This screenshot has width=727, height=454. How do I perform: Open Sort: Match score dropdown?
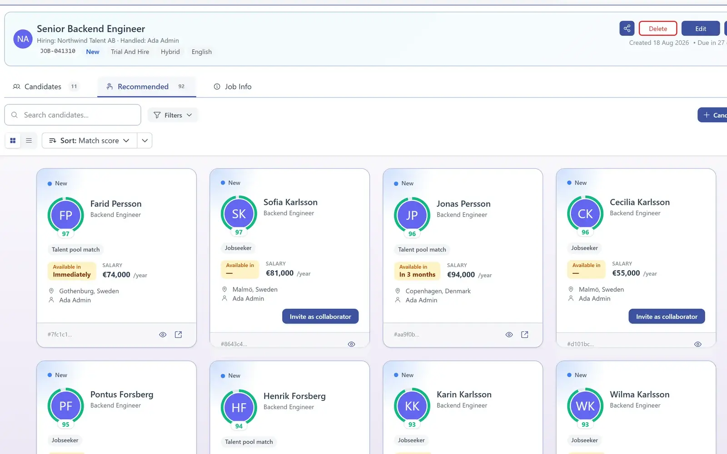click(x=90, y=141)
